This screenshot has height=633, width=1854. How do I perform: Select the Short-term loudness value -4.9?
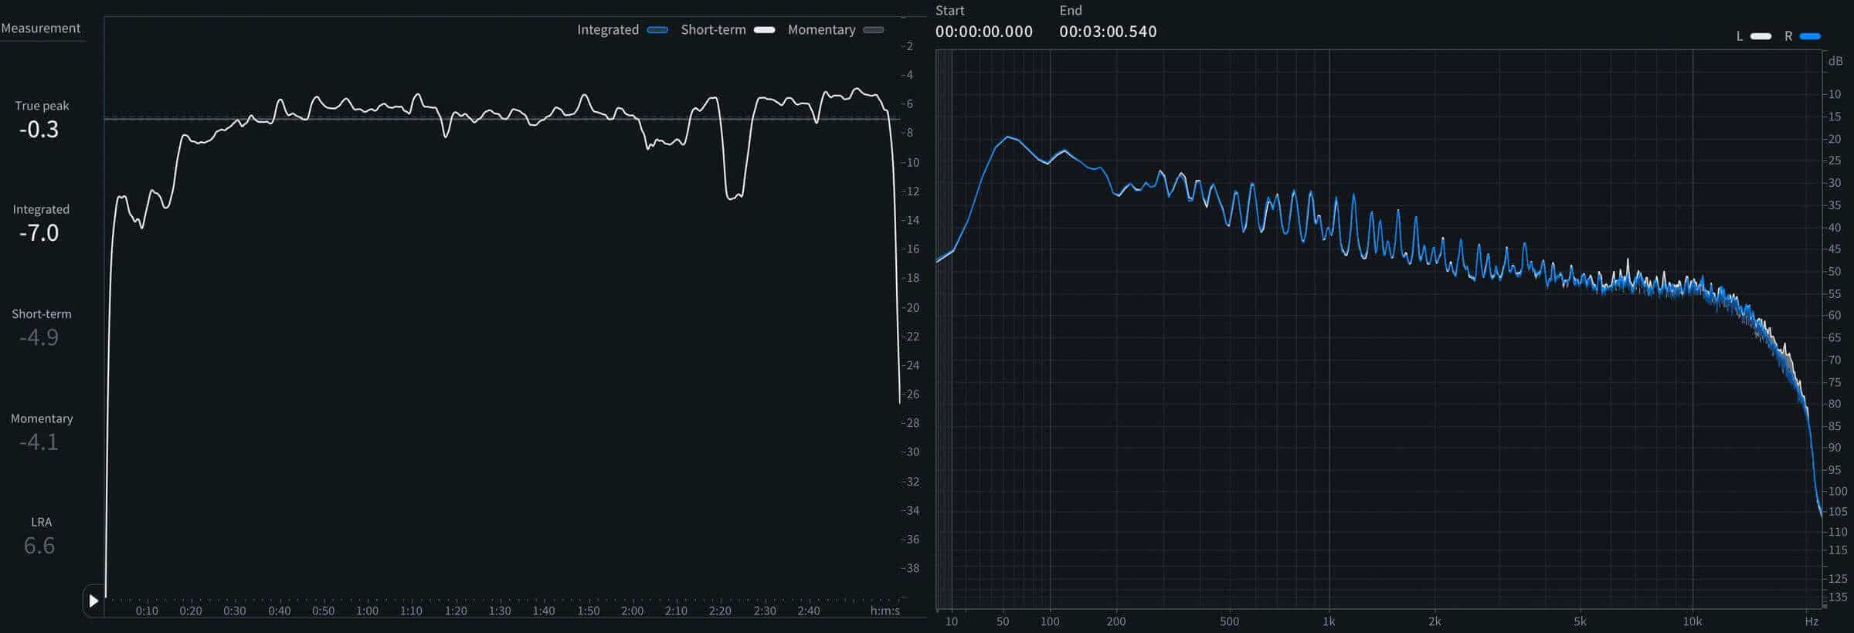39,337
